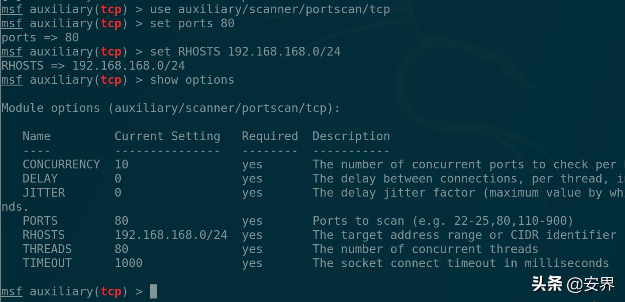Click the terminal cursor block at the last prompt
Image resolution: width=625 pixels, height=302 pixels.
[153, 291]
